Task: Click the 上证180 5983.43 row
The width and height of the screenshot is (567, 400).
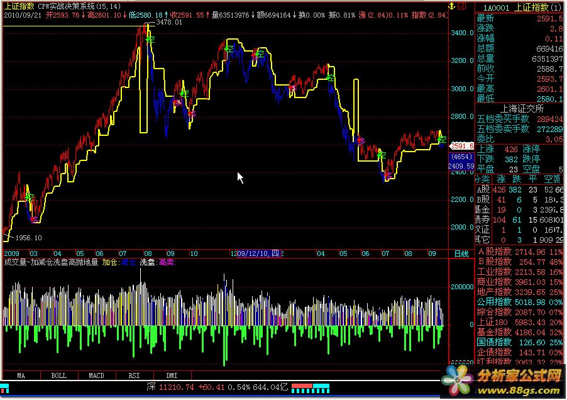Action: point(520,322)
